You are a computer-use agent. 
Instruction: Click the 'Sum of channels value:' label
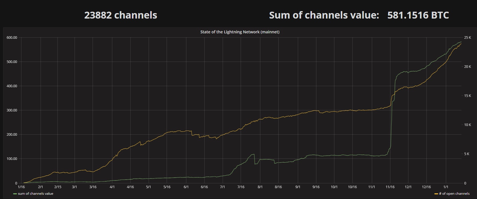point(324,15)
